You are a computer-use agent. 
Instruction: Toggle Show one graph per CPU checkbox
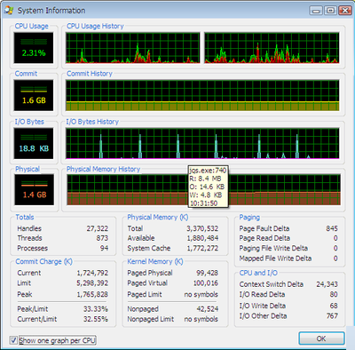click(x=13, y=340)
